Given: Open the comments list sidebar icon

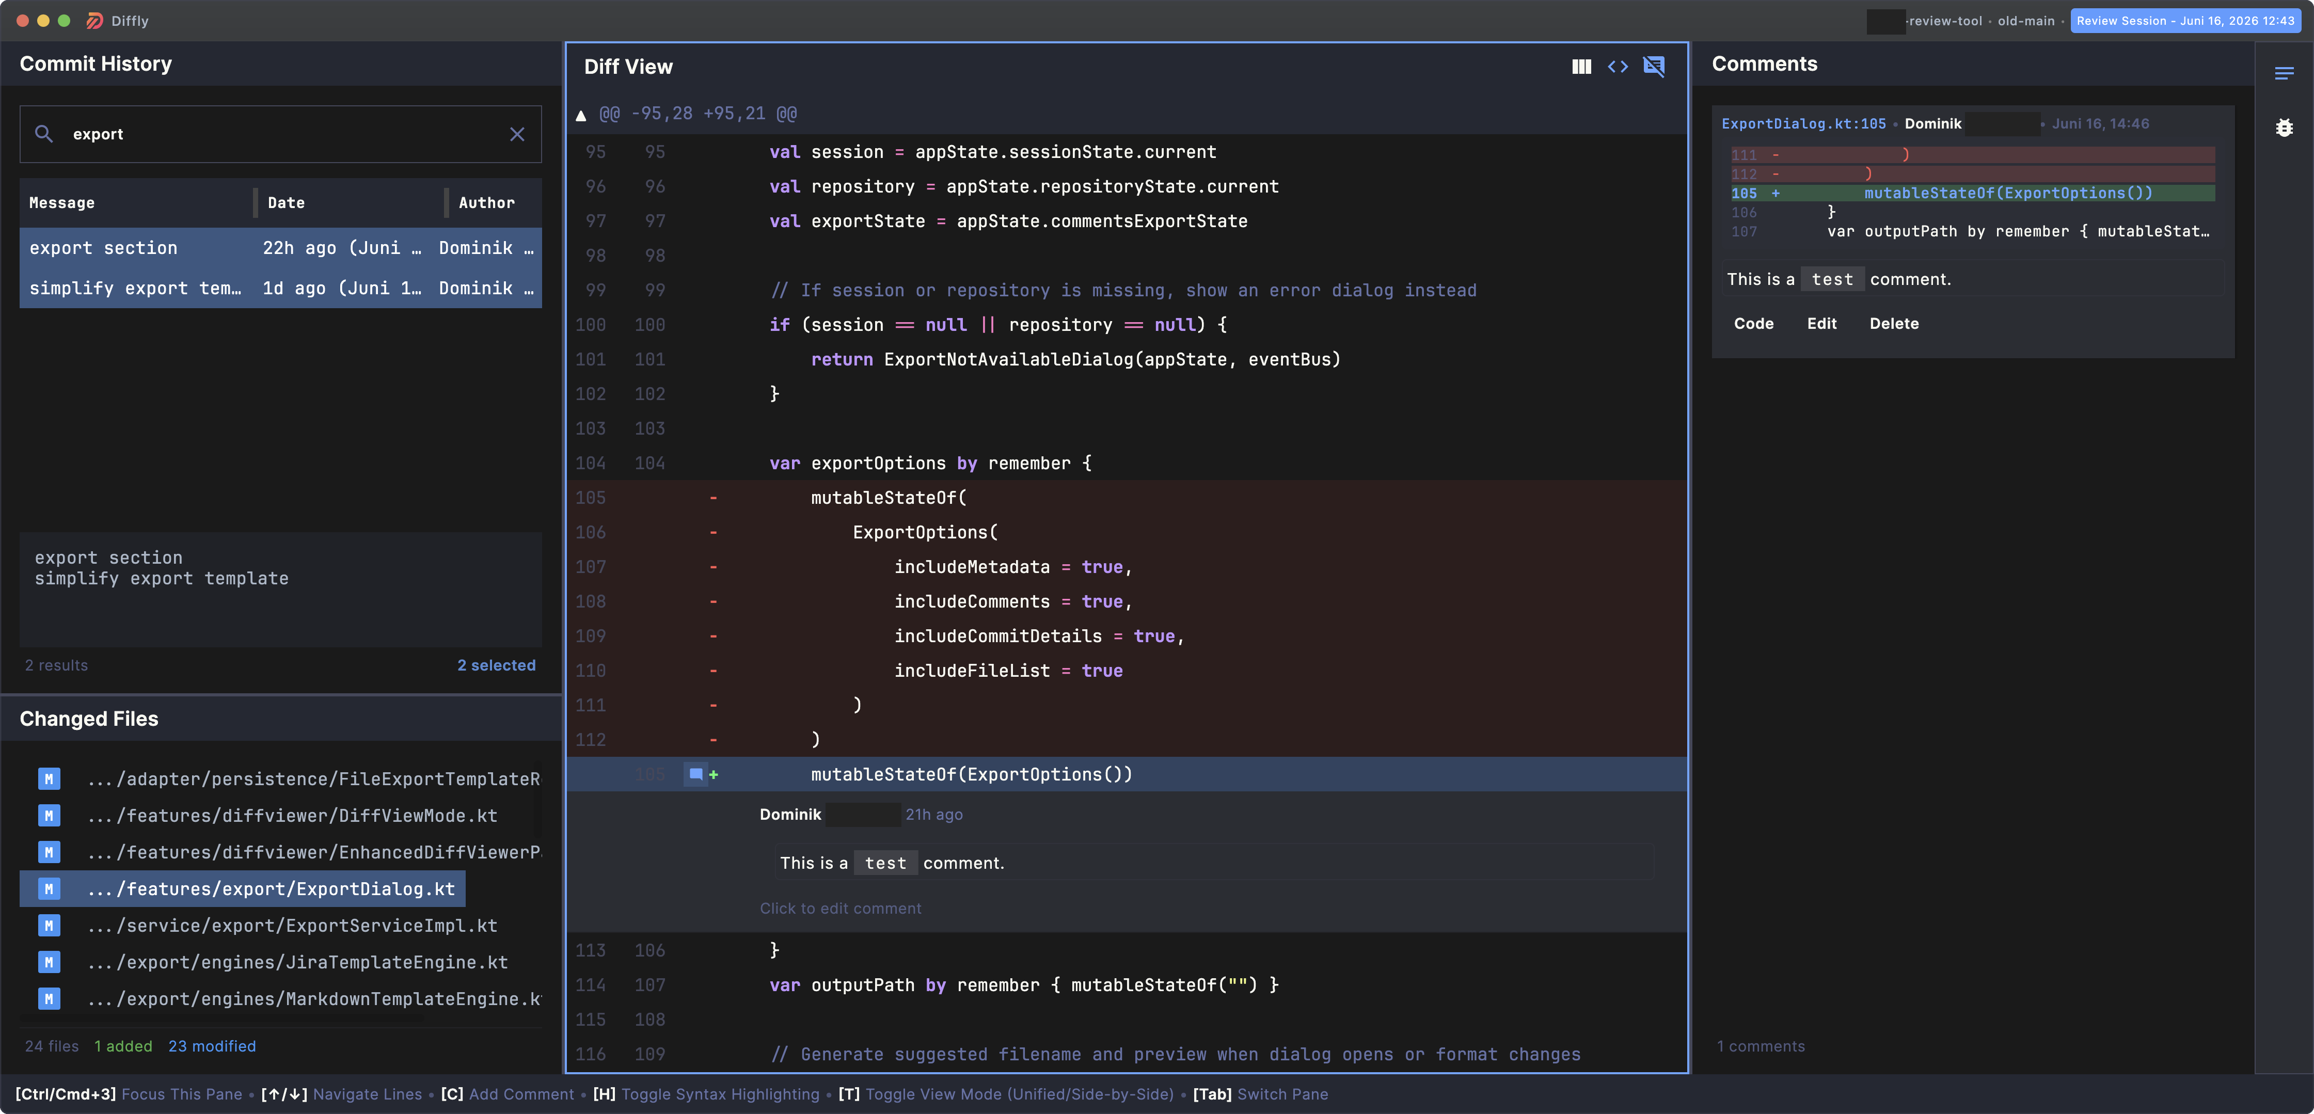Looking at the screenshot, I should tap(2284, 73).
